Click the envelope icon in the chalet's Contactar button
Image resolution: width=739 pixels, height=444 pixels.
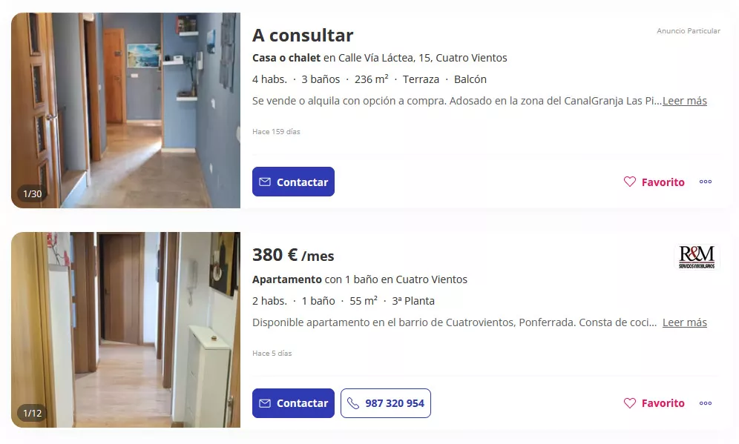pos(265,182)
